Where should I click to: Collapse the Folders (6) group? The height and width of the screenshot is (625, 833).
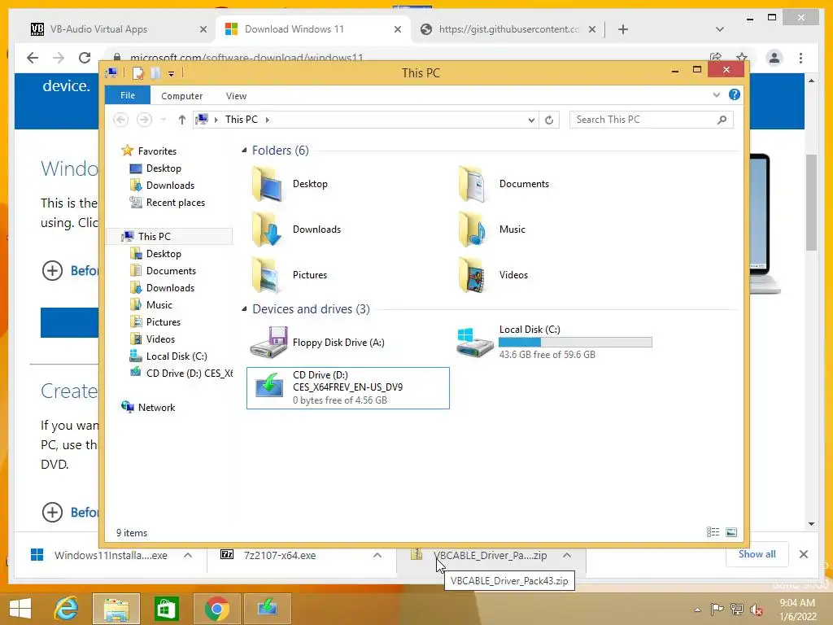[x=244, y=151]
